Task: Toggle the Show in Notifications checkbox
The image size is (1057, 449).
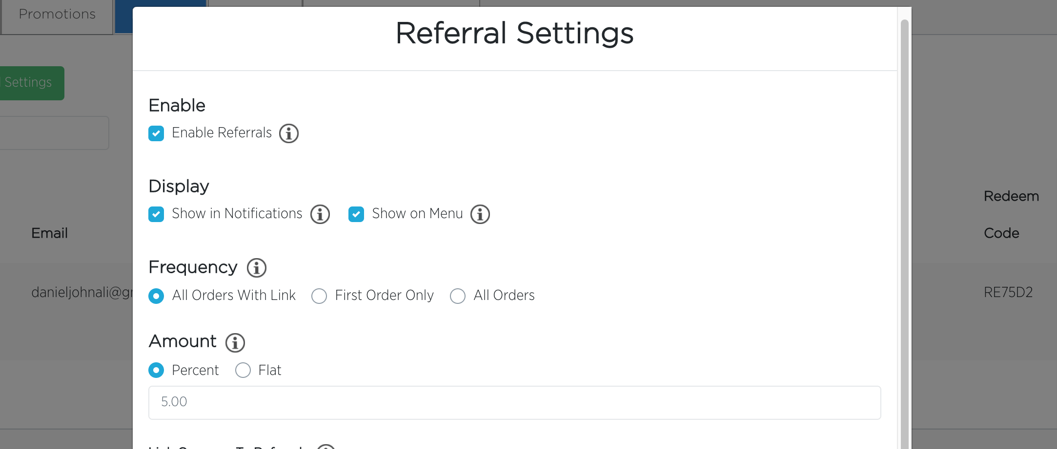Action: (x=156, y=214)
